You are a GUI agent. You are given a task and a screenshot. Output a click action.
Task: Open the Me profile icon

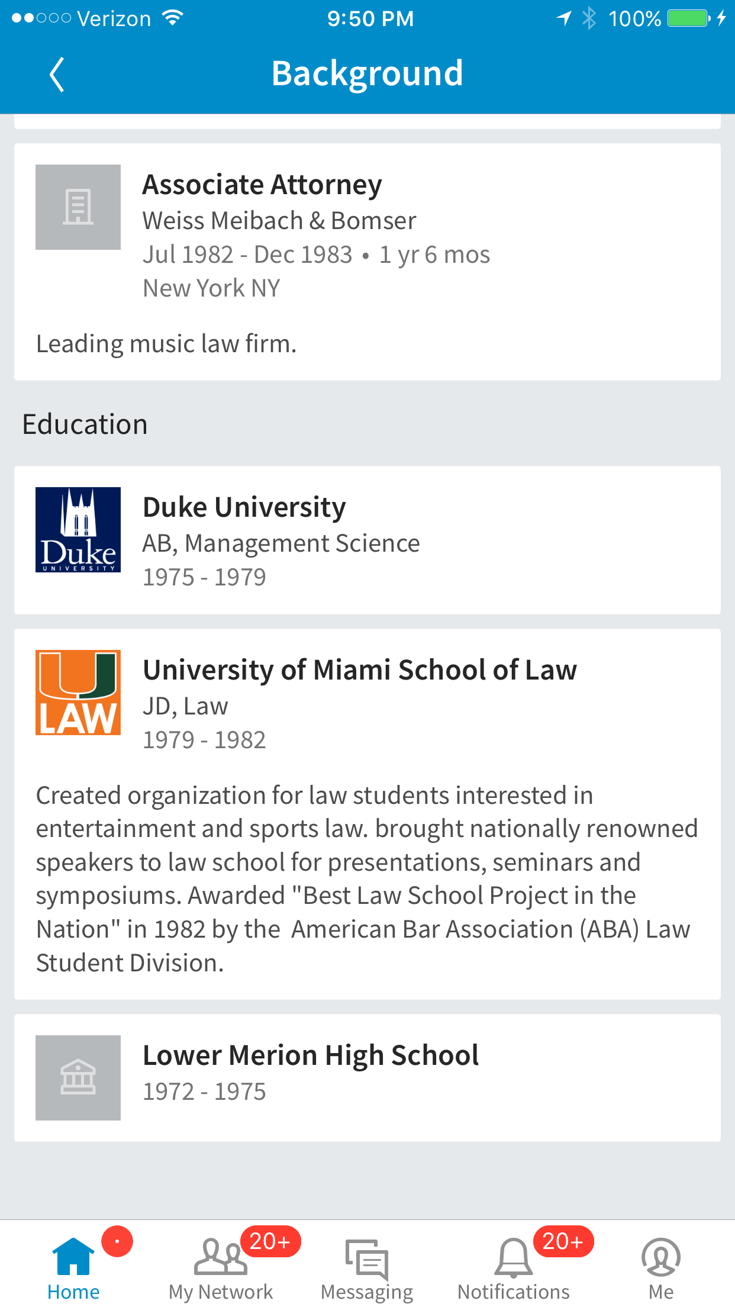click(x=660, y=1256)
